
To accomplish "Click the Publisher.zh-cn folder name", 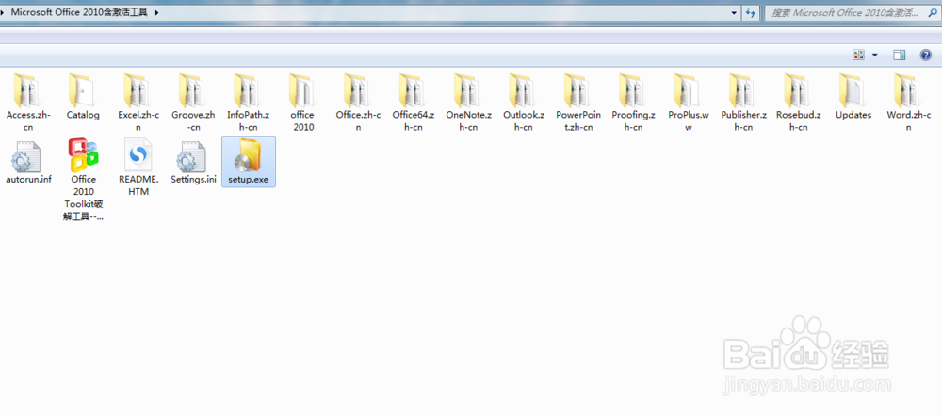I will [x=744, y=120].
